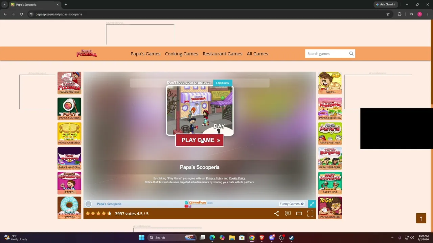Select the address bar URL
Screen dimensions: 433x243
[59, 14]
